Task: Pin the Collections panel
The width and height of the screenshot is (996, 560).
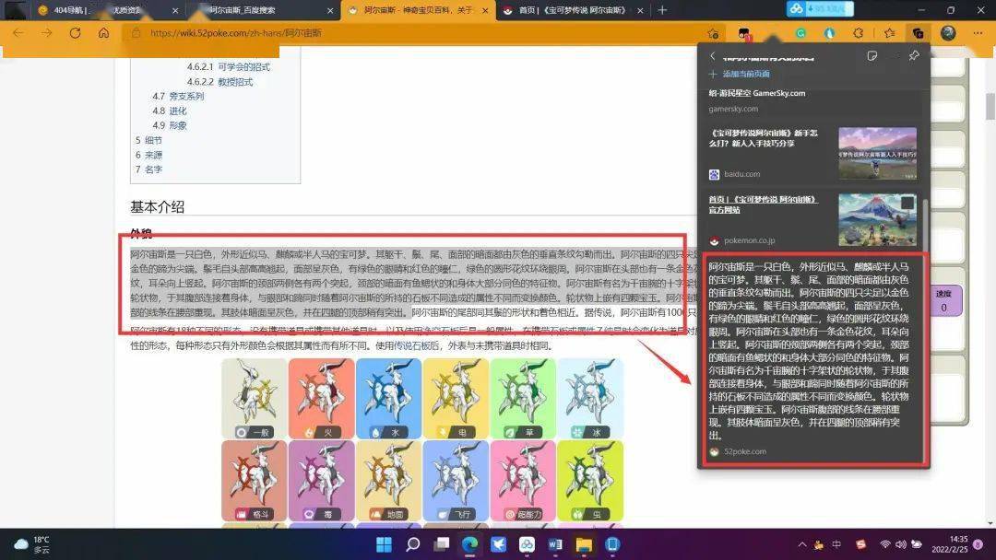Action: click(x=913, y=56)
